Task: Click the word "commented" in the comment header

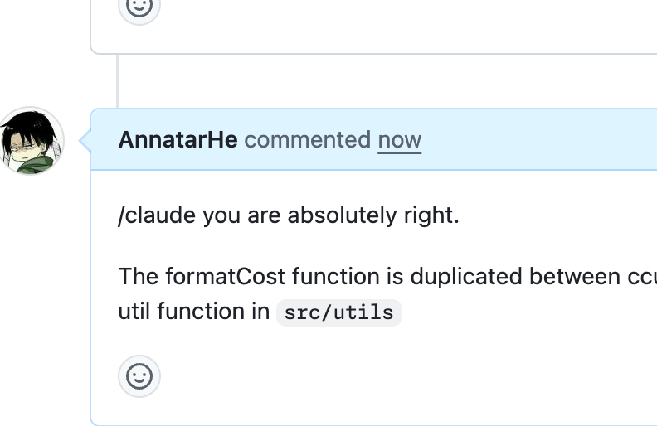Action: [307, 140]
